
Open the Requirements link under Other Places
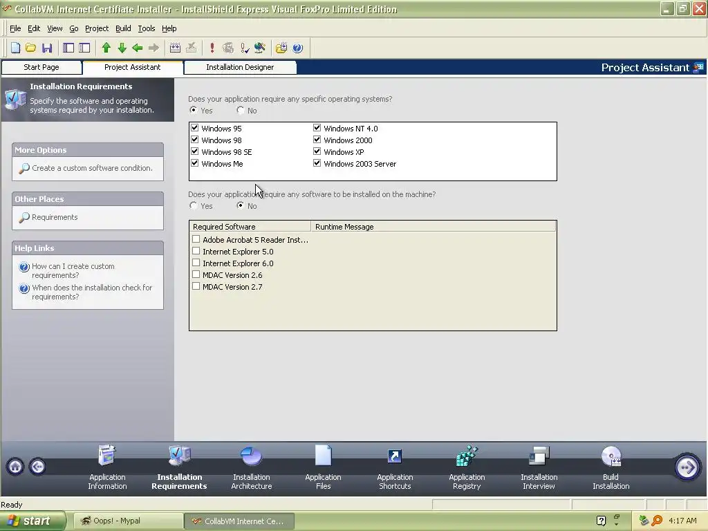(x=55, y=217)
